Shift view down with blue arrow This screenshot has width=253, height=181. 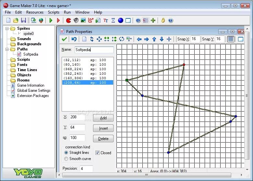click(x=162, y=39)
